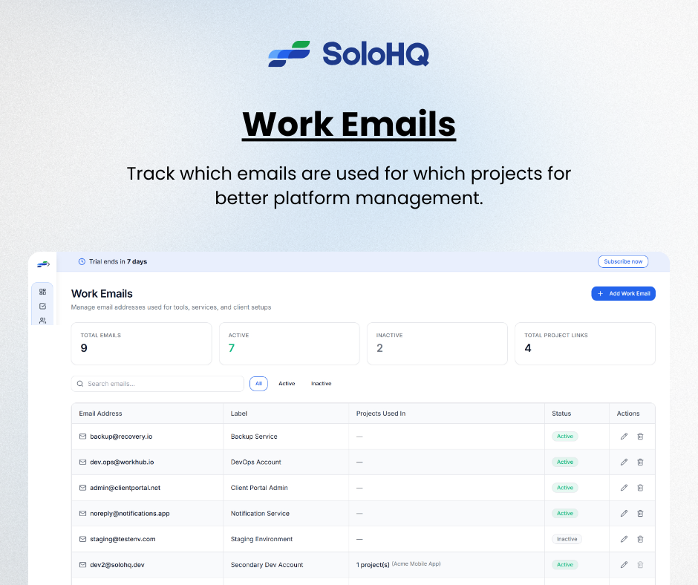698x585 pixels.
Task: Click the envelope icon next to admin@clientportal.net
Action: pos(82,487)
